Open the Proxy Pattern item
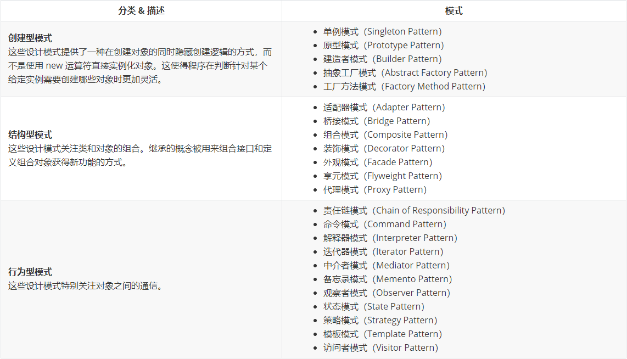The width and height of the screenshot is (627, 359). pos(374,190)
